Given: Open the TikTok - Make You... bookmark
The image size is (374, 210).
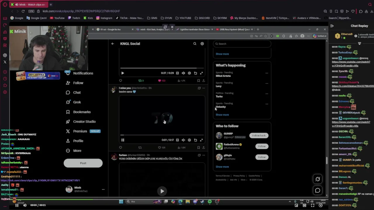Looking at the screenshot, I should click(x=129, y=18).
